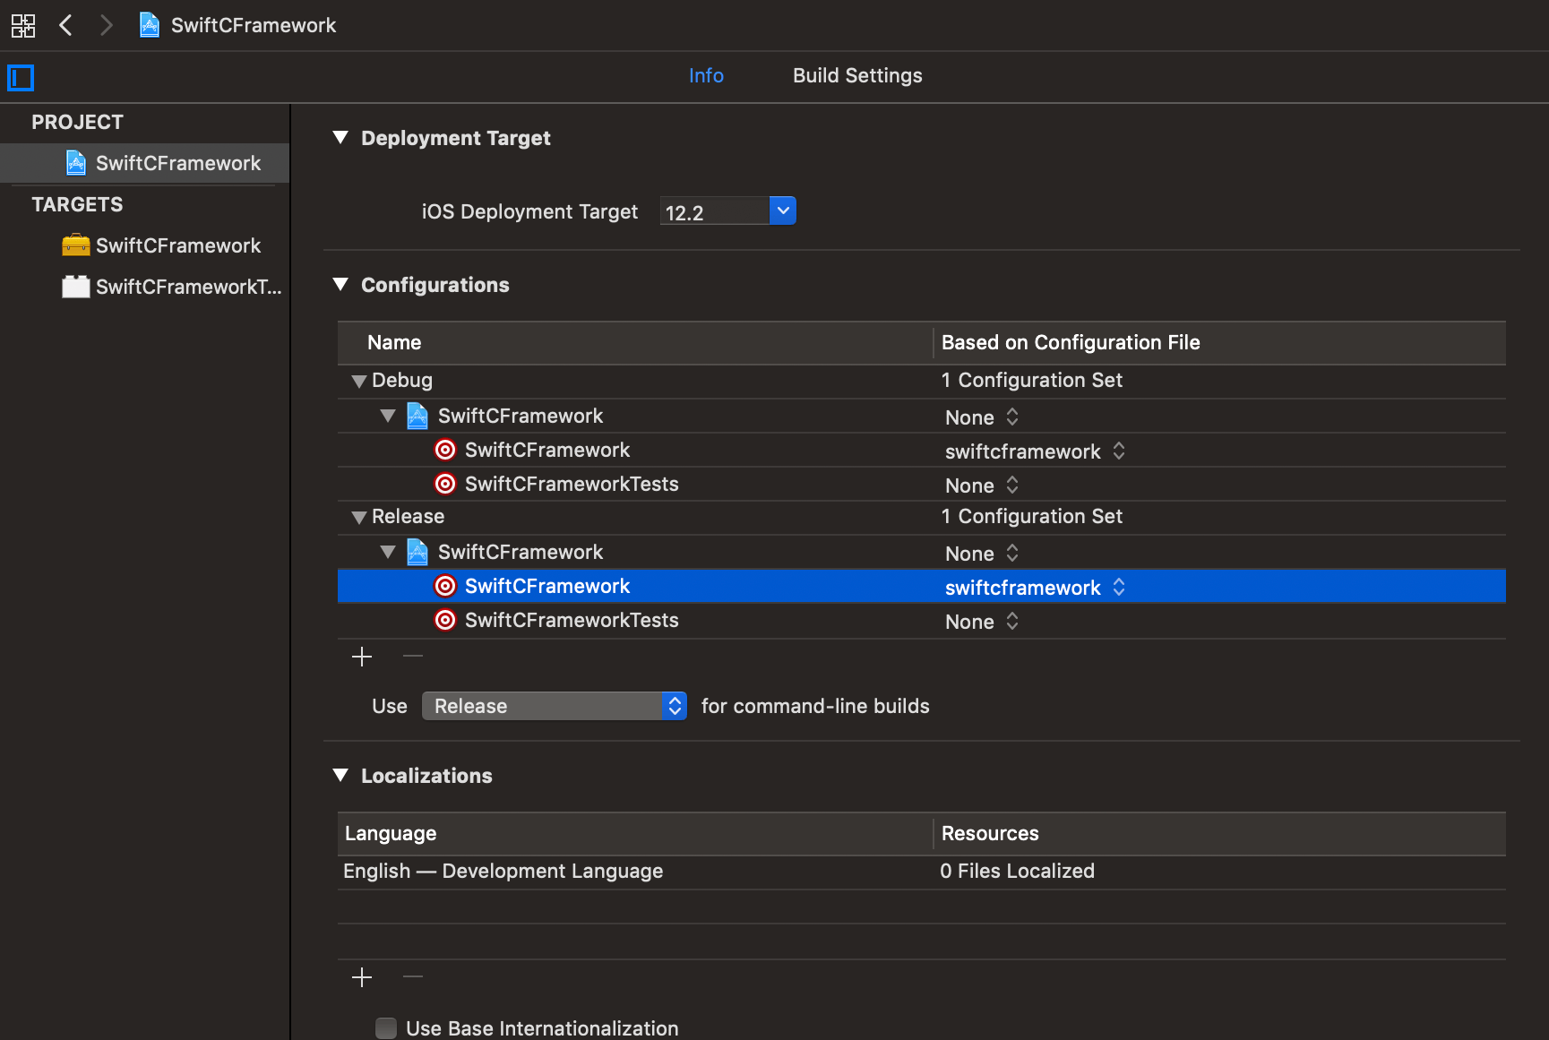Collapse the Localizations section

[x=340, y=776]
